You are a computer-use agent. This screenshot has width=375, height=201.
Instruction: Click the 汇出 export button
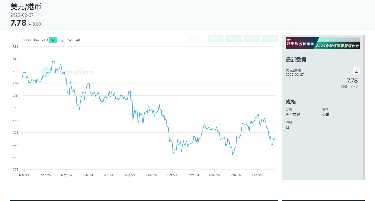pyautogui.click(x=234, y=38)
